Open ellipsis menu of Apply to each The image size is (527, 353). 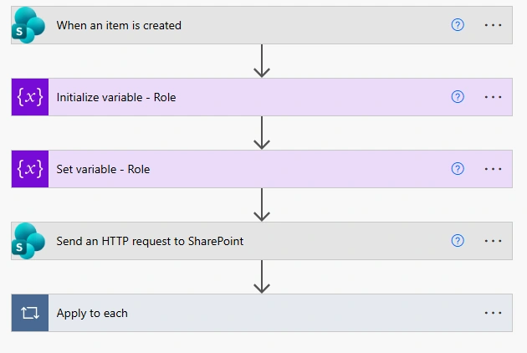[493, 313]
